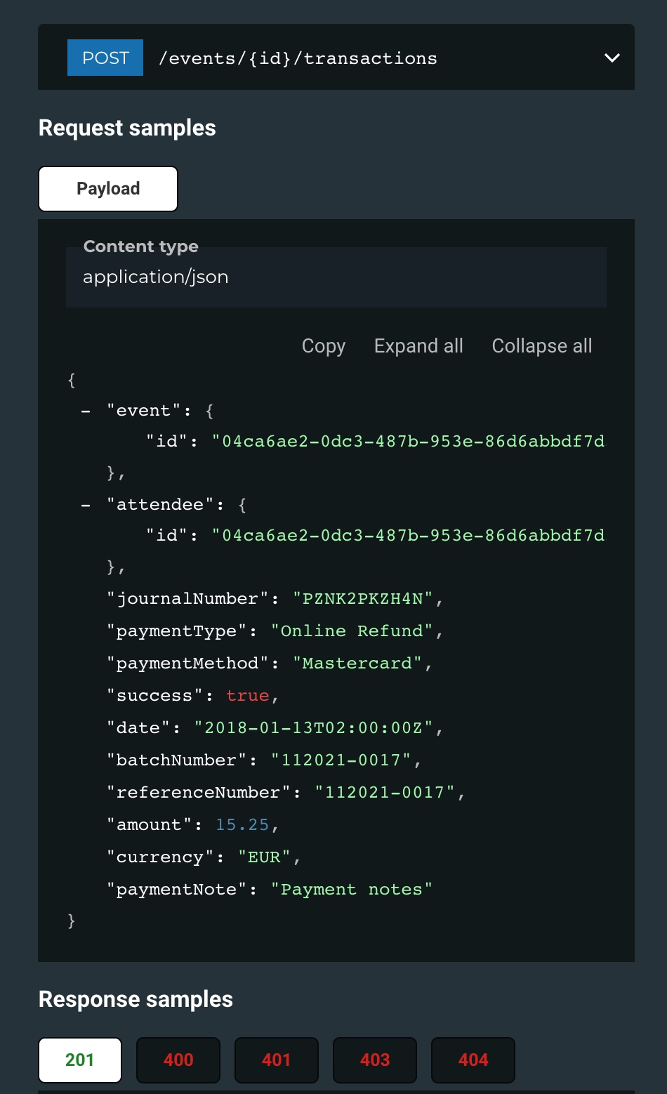View the 404 response sample
This screenshot has height=1094, width=667.
[x=473, y=1060]
